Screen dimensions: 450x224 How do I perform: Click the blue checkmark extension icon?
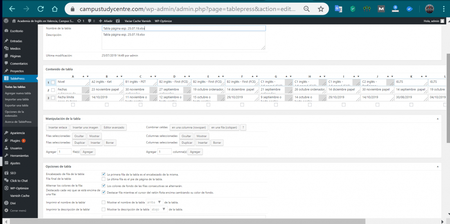click(409, 9)
